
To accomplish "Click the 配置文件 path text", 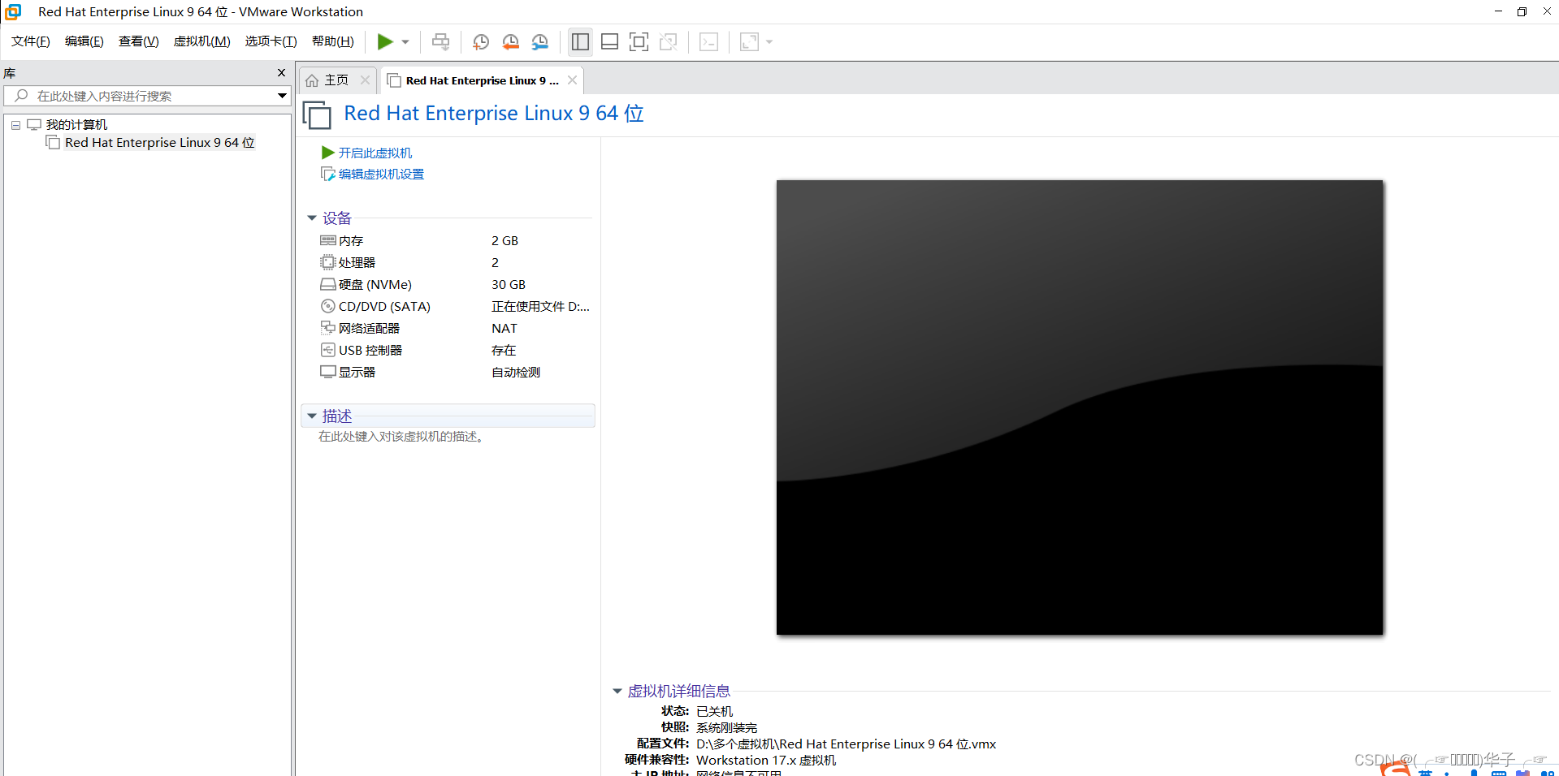I will click(846, 744).
